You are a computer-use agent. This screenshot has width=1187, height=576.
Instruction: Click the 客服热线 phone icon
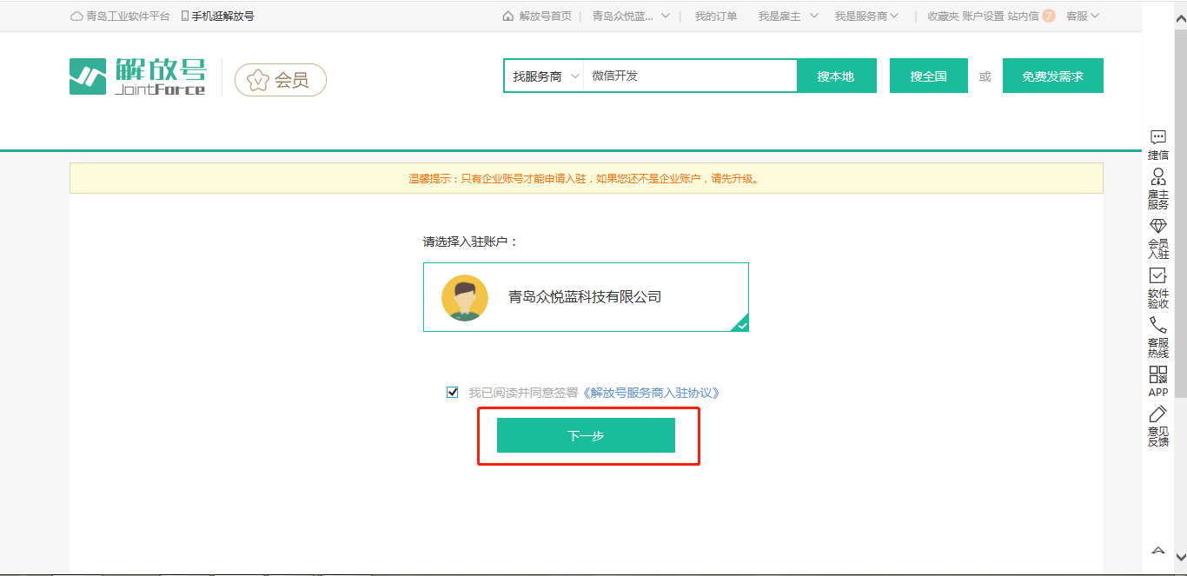(1157, 325)
